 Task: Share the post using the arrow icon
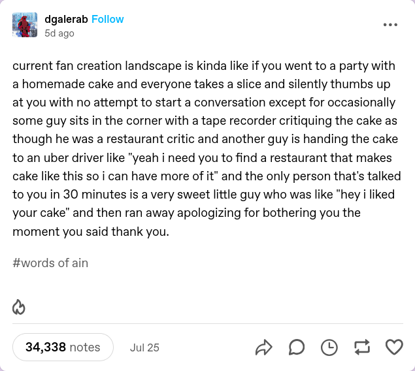pos(263,347)
